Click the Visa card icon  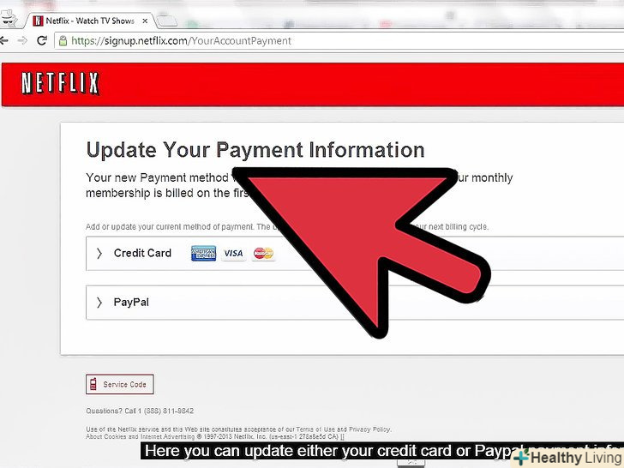[233, 253]
